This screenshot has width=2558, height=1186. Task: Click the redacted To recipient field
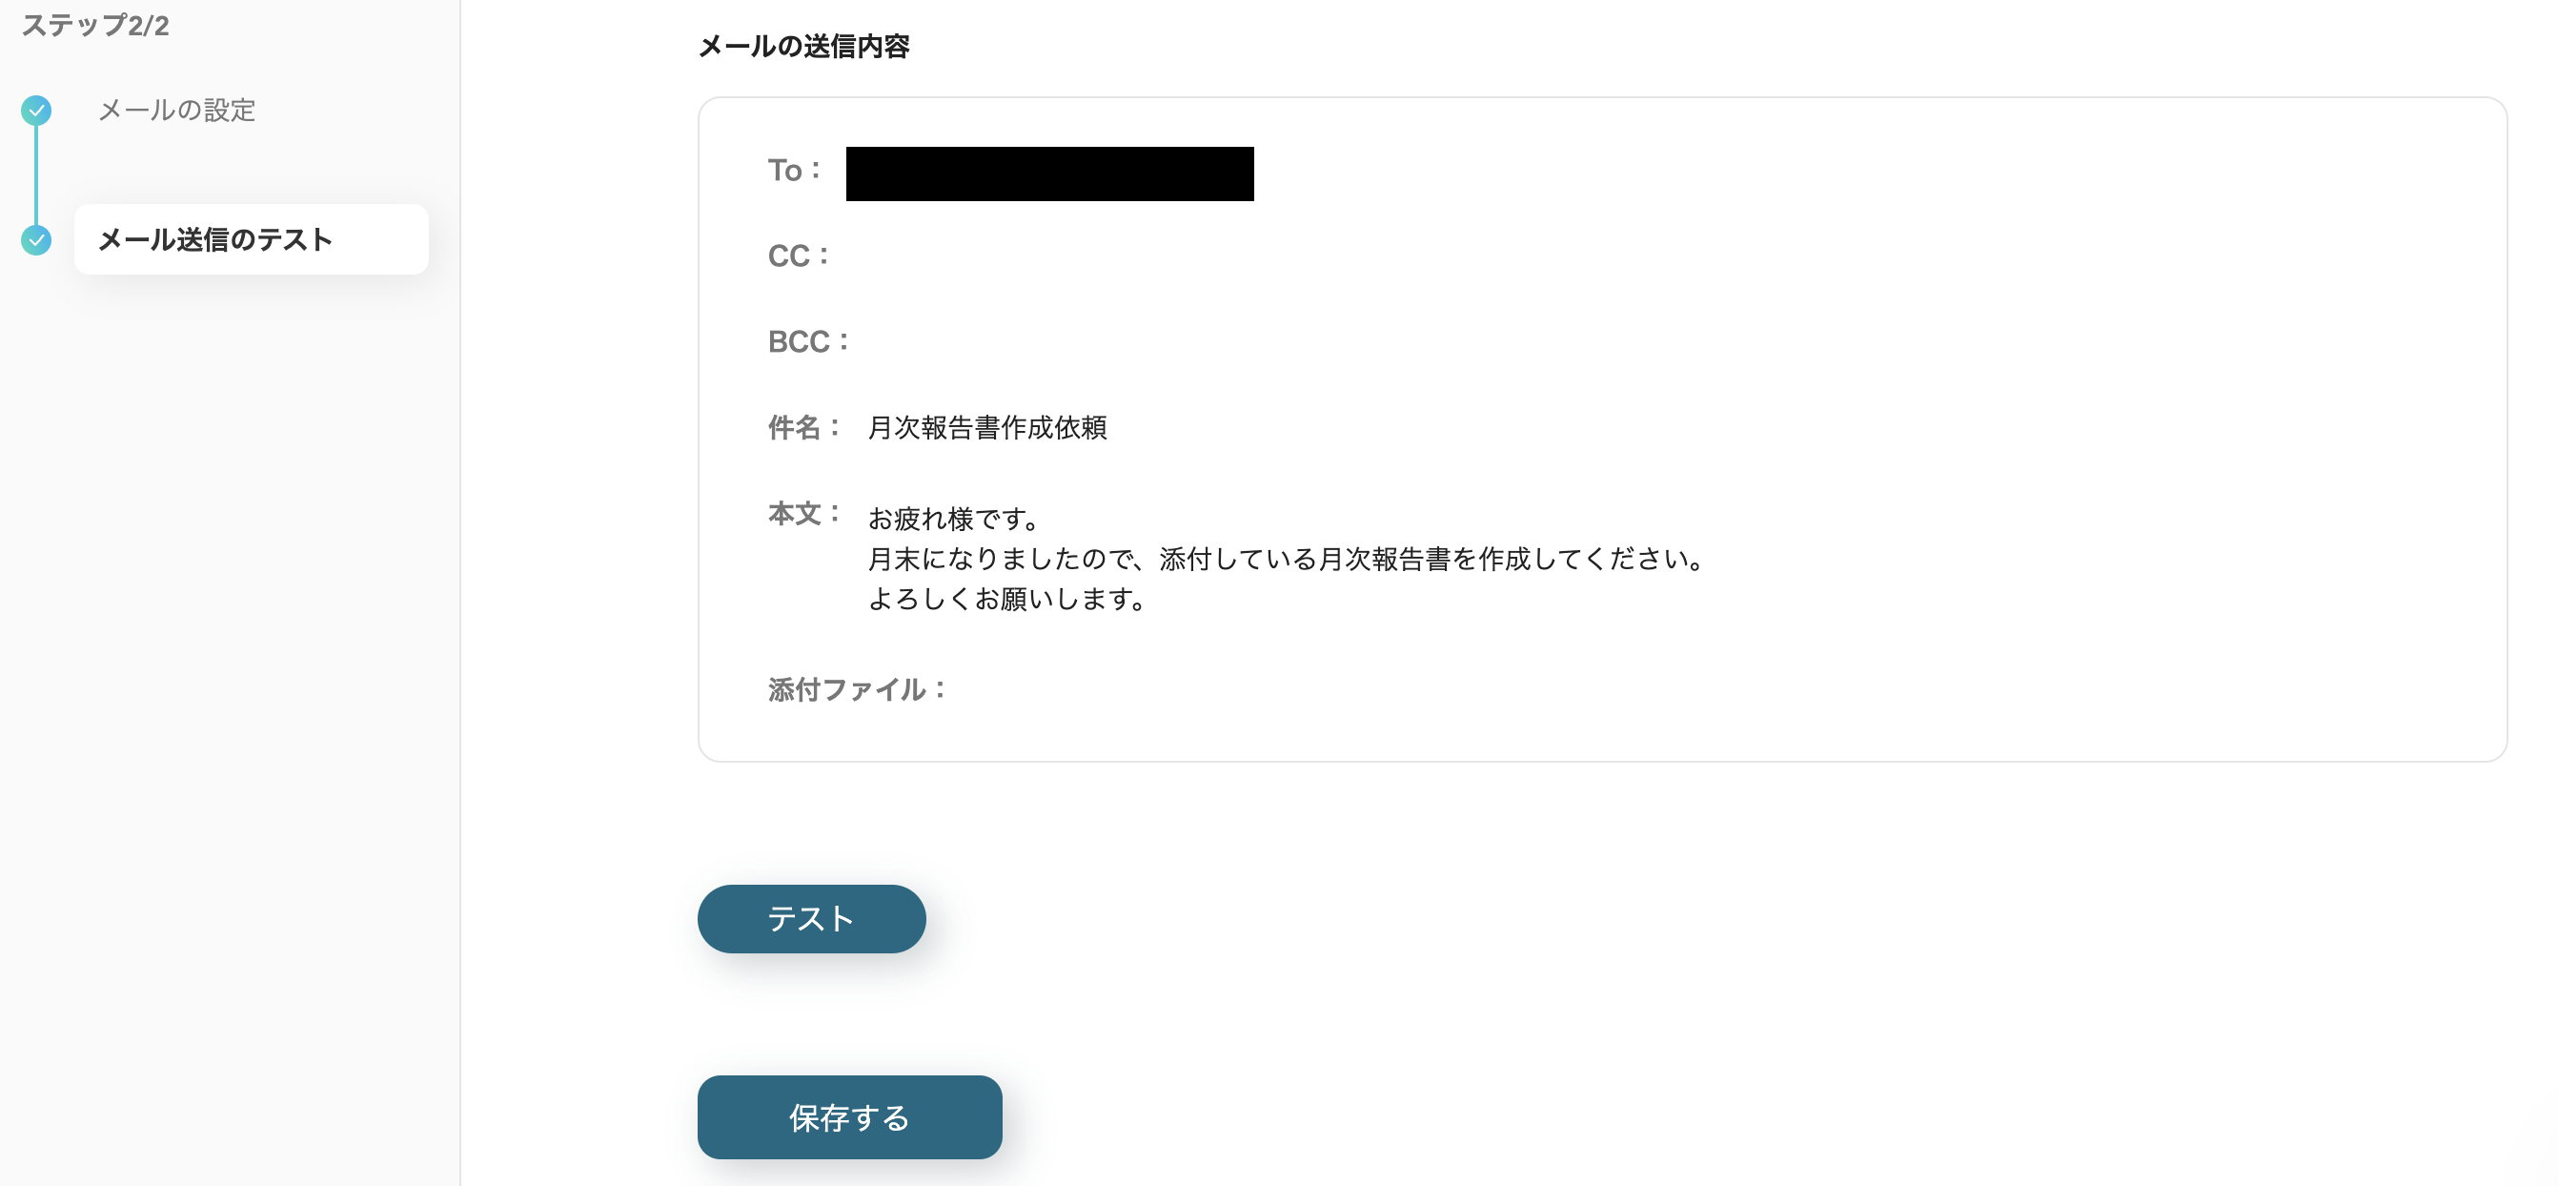coord(1048,173)
